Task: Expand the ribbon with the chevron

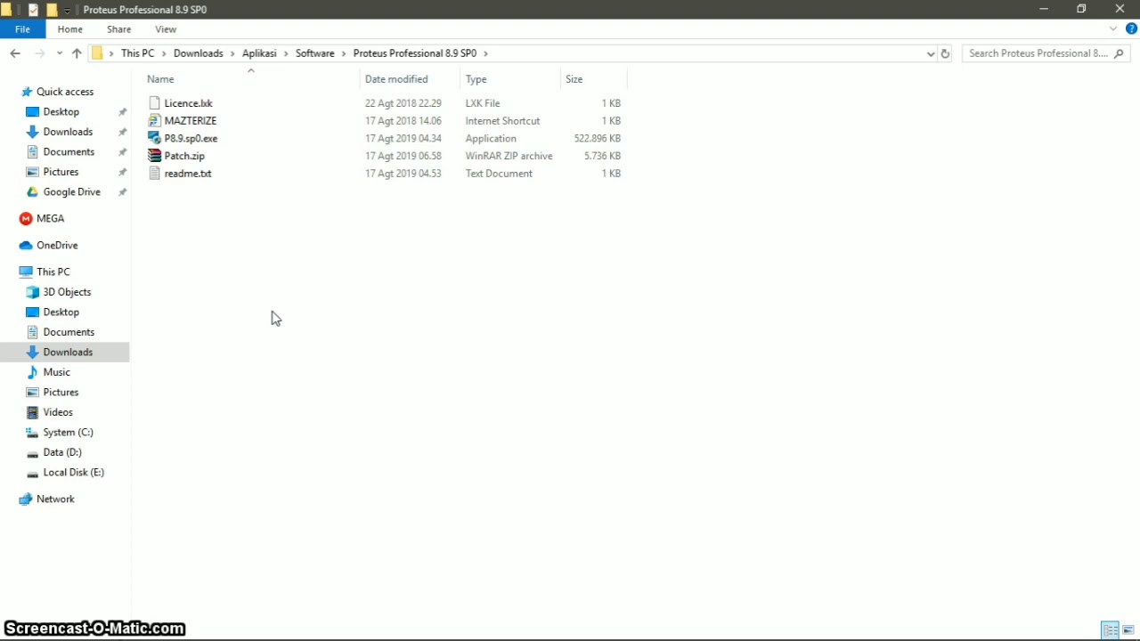Action: pos(1113,29)
